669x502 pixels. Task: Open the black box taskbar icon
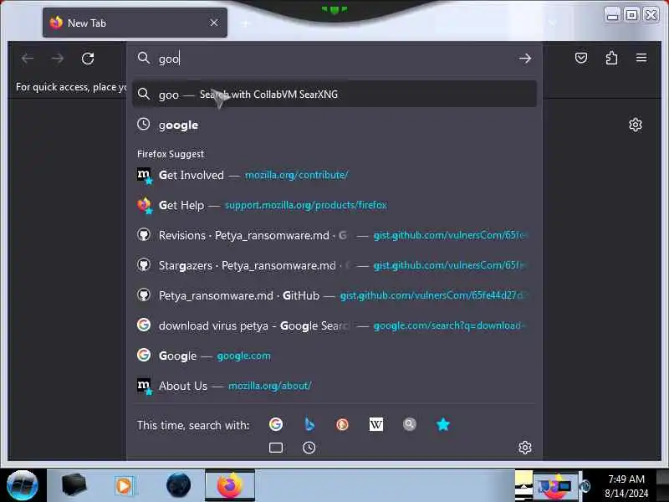point(74,485)
